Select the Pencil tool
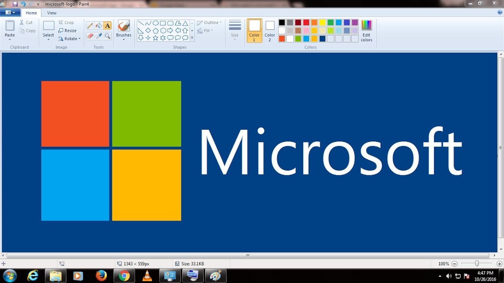The image size is (504, 283). coord(90,26)
